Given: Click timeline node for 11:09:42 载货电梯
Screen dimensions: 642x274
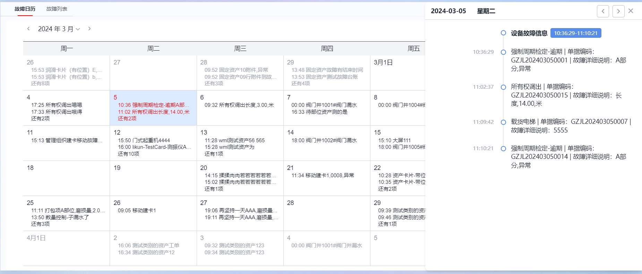Looking at the screenshot, I should [503, 122].
